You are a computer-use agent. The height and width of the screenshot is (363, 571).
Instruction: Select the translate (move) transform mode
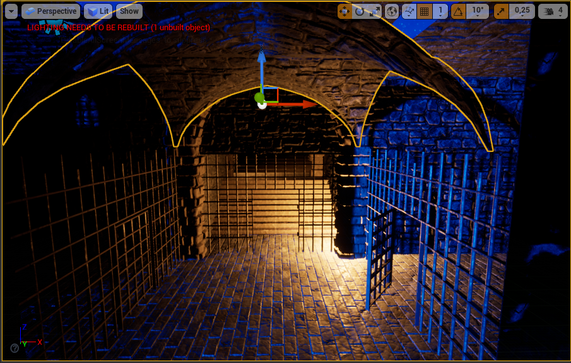(x=344, y=11)
